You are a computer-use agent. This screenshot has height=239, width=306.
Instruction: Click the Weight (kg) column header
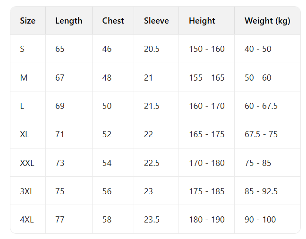point(267,21)
